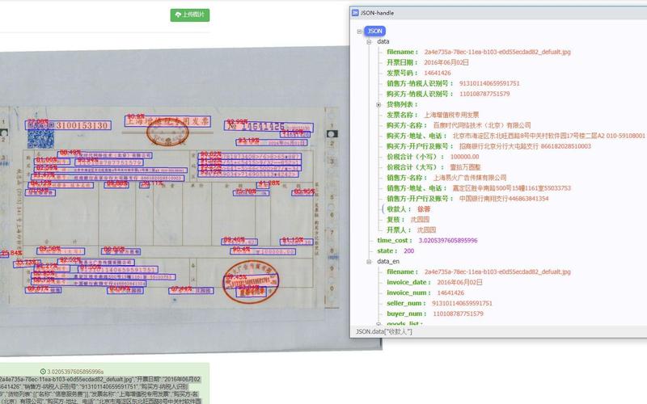Select the time_cost entry
Viewport: 647px width, 404px height.
pos(427,240)
